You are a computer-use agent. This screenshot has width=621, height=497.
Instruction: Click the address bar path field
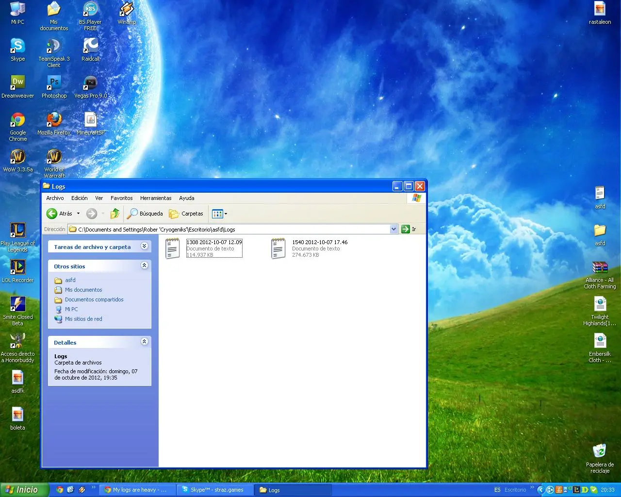[228, 229]
